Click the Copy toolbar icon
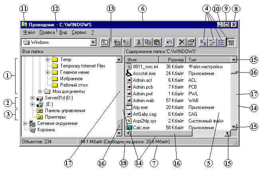The image size is (261, 170). pos(148,42)
